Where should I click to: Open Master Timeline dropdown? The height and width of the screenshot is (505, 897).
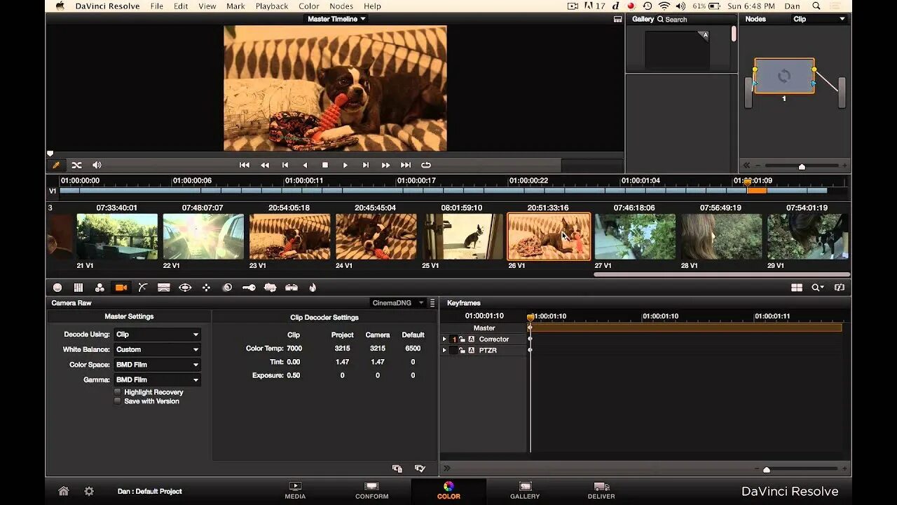point(336,19)
